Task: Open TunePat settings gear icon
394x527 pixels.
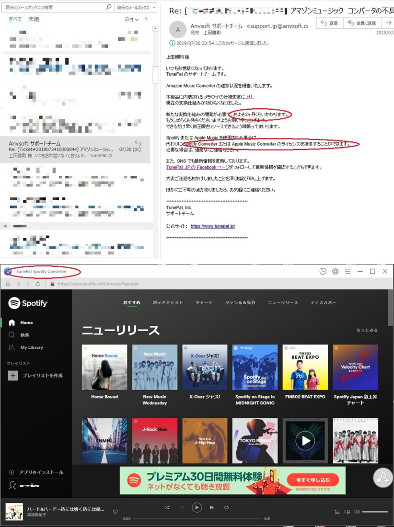Action: (335, 271)
